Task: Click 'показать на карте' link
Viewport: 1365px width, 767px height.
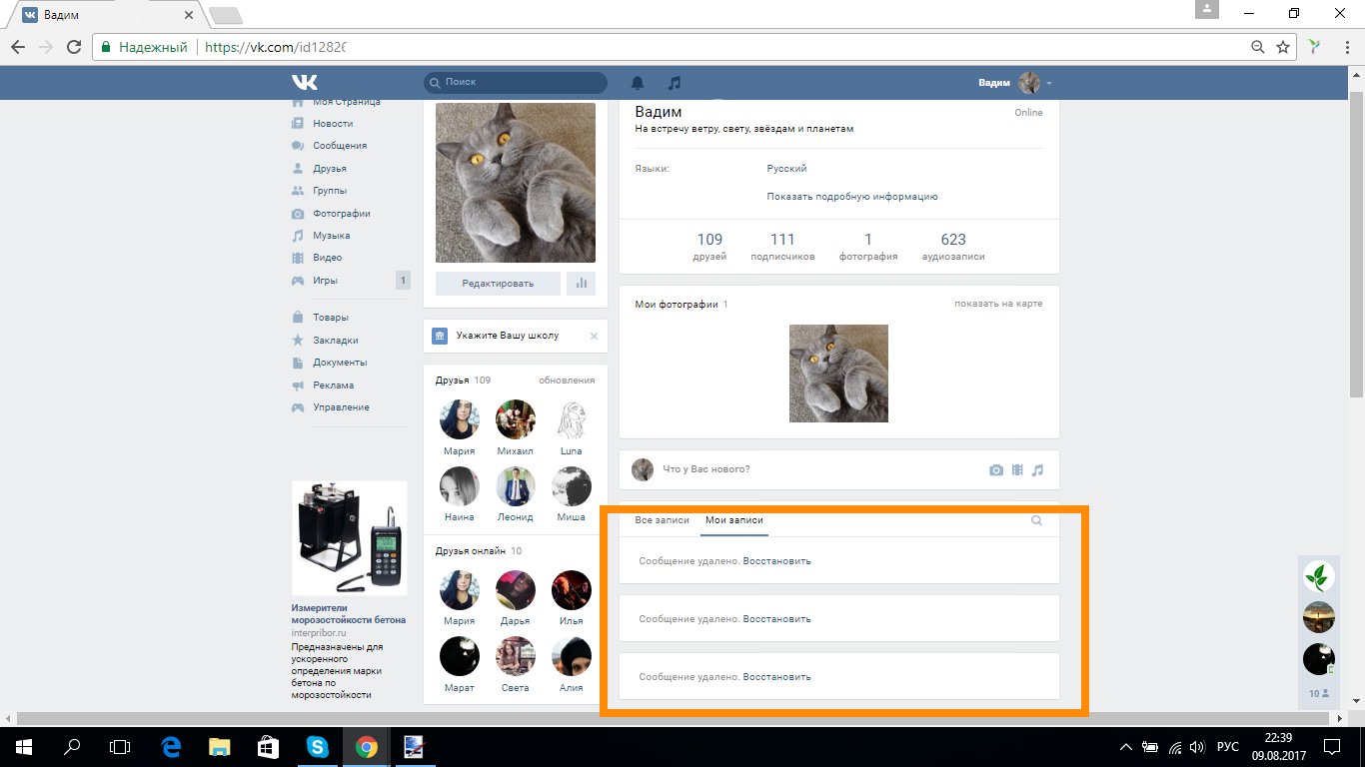Action: [x=998, y=304]
